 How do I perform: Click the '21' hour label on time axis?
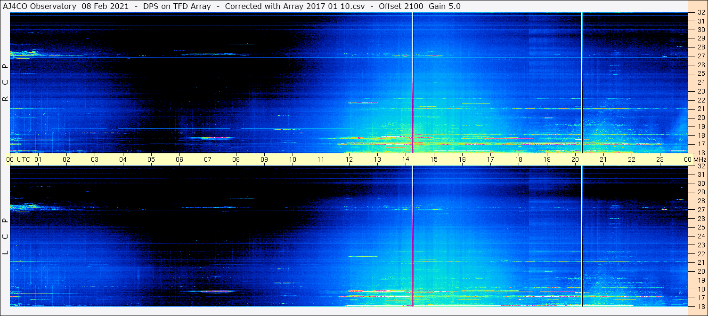tap(603, 159)
